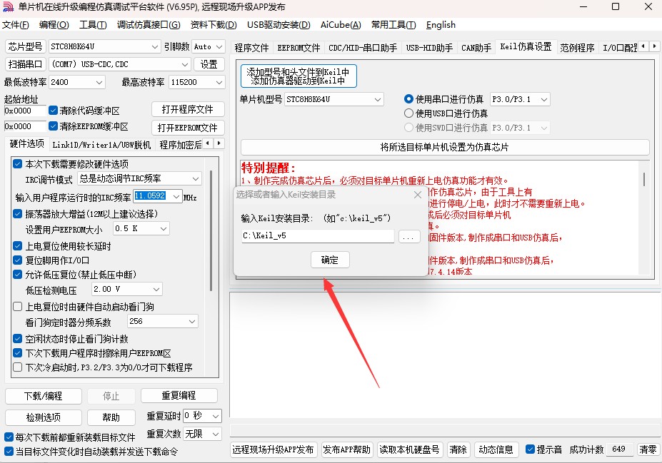The width and height of the screenshot is (662, 463).
Task: Toggle 上电复位使用较长延时 checkbox
Action: click(18, 246)
